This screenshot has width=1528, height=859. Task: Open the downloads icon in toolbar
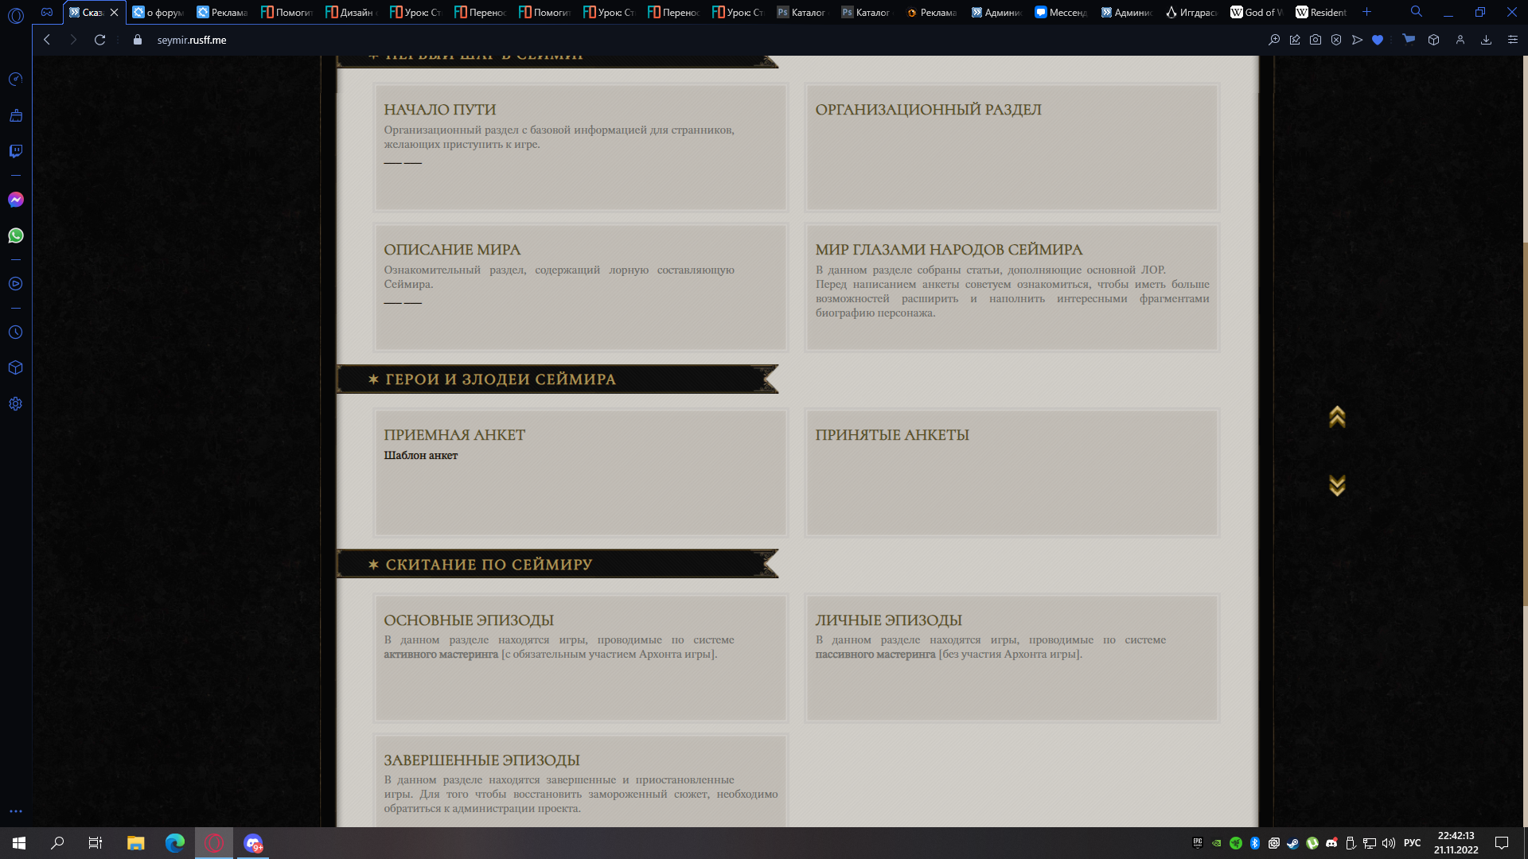point(1486,40)
